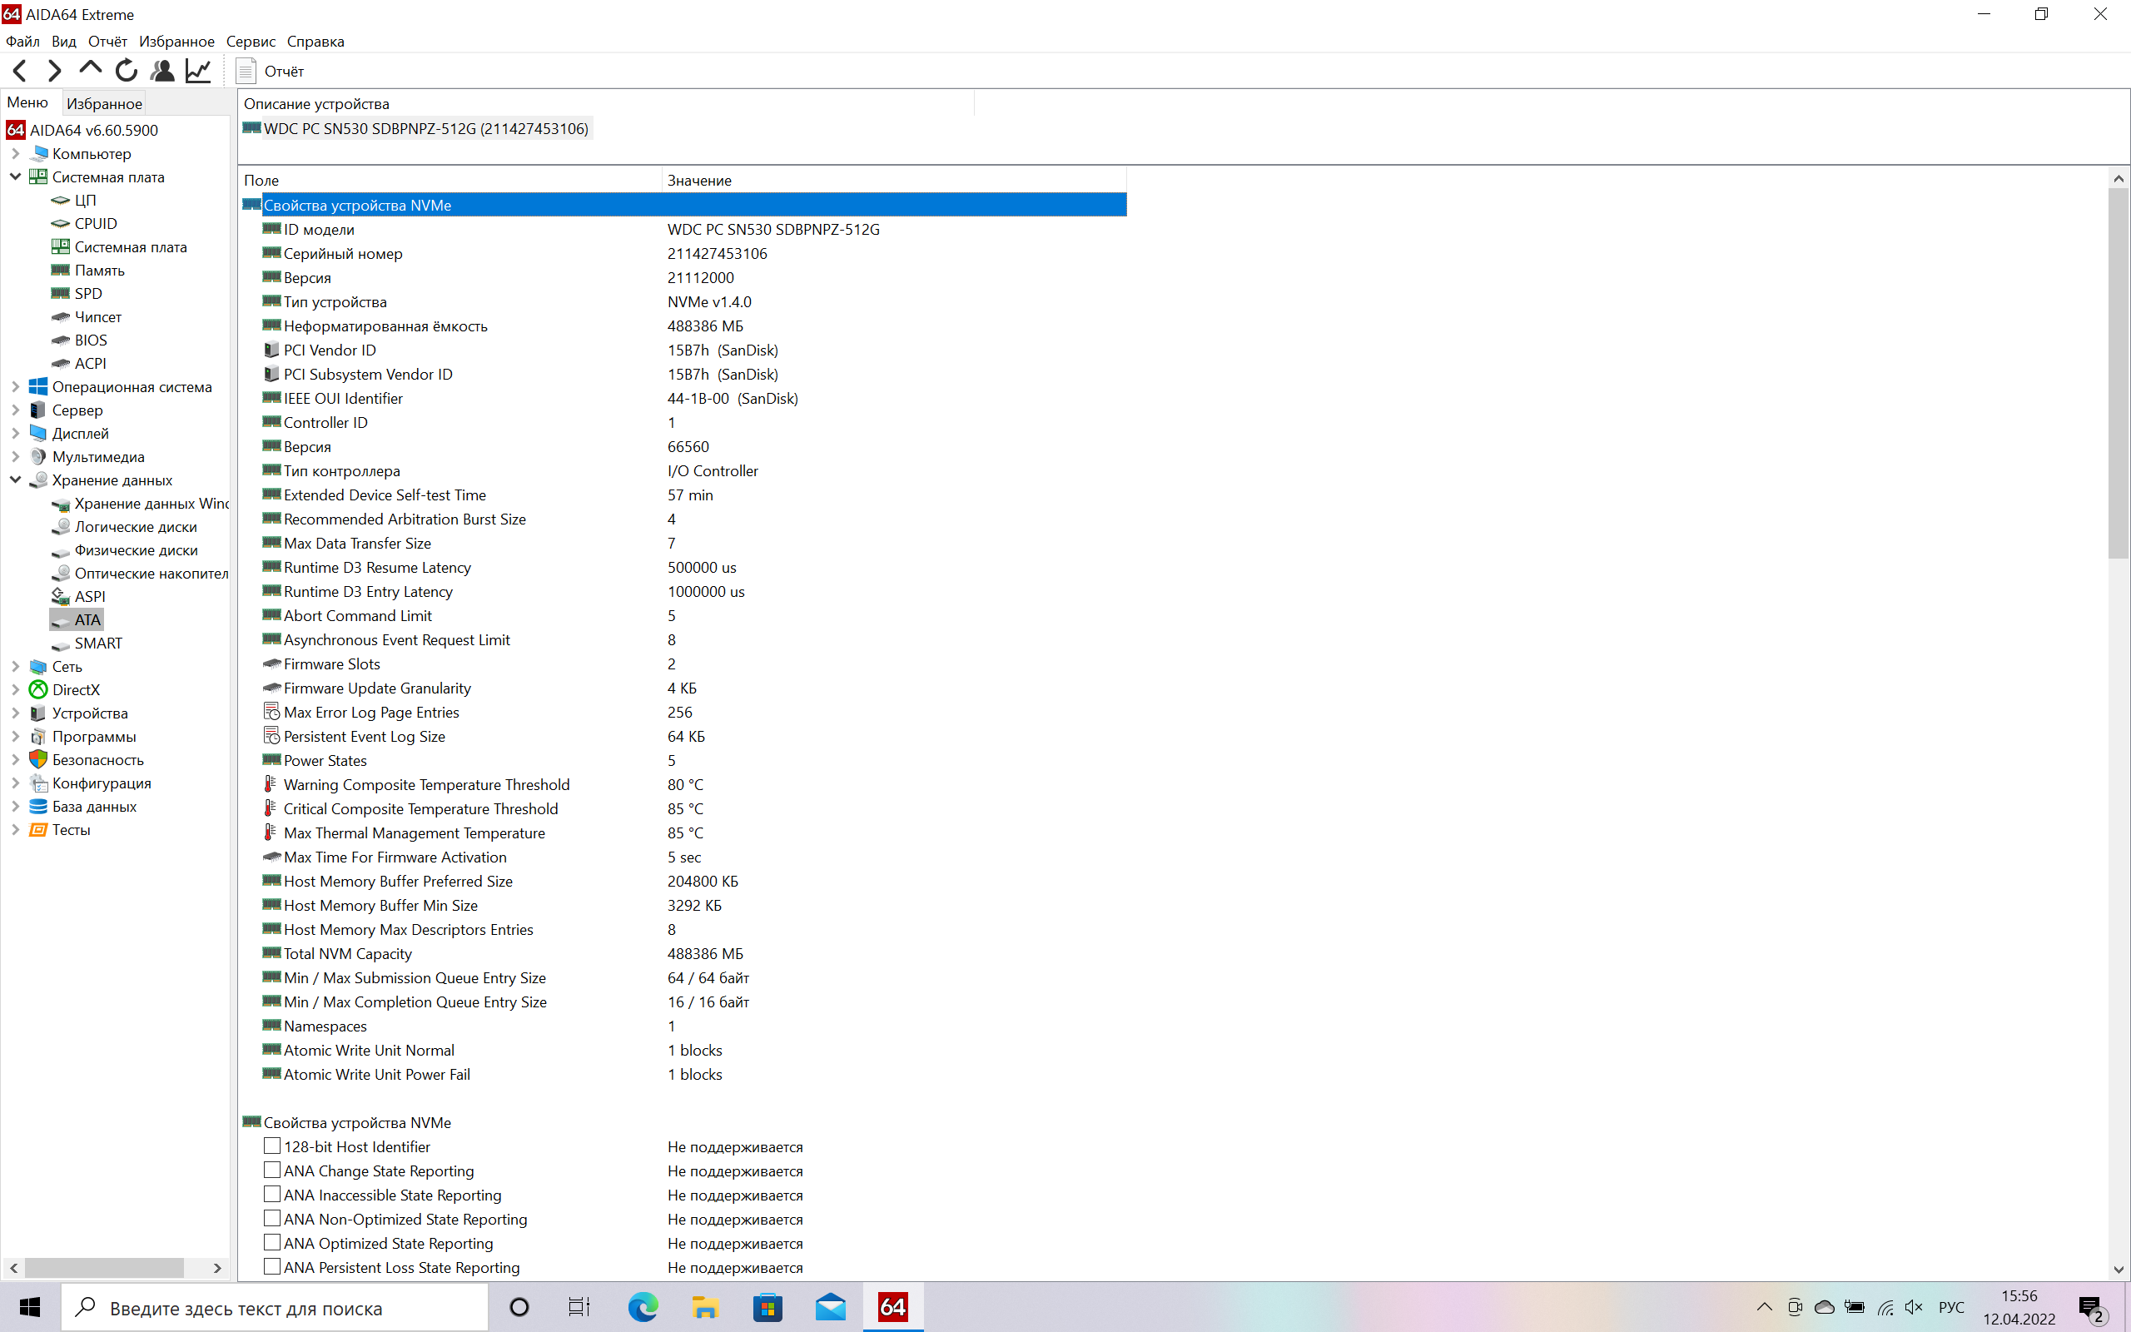Click the Up level arrow icon
The image size is (2131, 1332).
coord(90,69)
